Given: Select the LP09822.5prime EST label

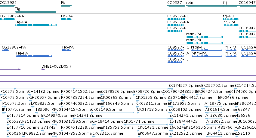Looking at the screenshot, I should coord(46,104).
